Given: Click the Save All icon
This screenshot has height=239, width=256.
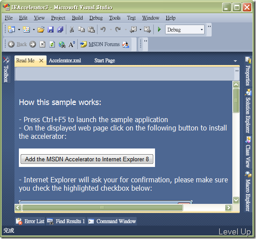Looking at the screenshot, I should (x=60, y=29).
